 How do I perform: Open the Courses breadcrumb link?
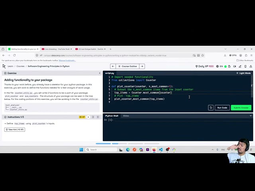(x=20, y=66)
